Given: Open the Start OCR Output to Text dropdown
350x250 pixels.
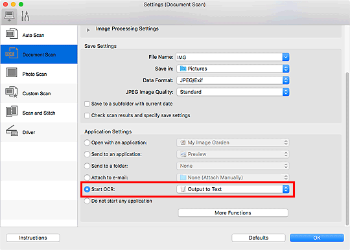Looking at the screenshot, I should 233,189.
